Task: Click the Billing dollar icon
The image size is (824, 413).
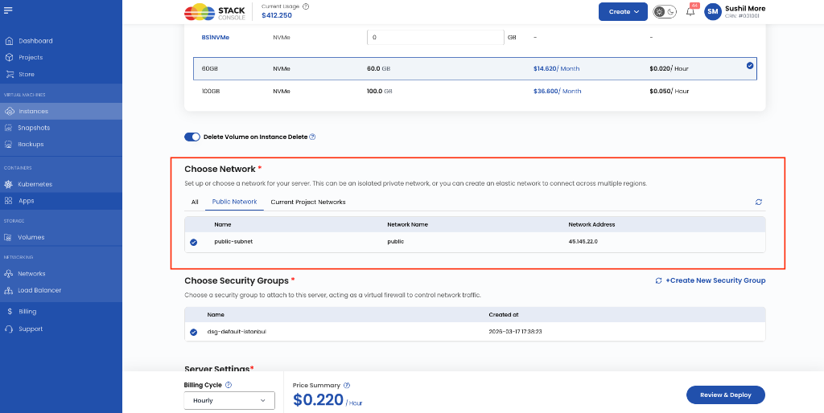Action: tap(10, 311)
